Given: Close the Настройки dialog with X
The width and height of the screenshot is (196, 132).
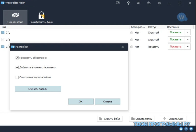Looking at the screenshot, I should [x=122, y=47].
